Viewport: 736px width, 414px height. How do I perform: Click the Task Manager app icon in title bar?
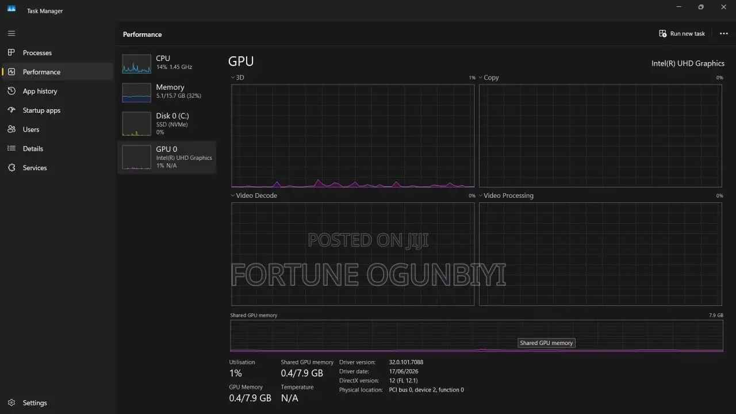[11, 9]
